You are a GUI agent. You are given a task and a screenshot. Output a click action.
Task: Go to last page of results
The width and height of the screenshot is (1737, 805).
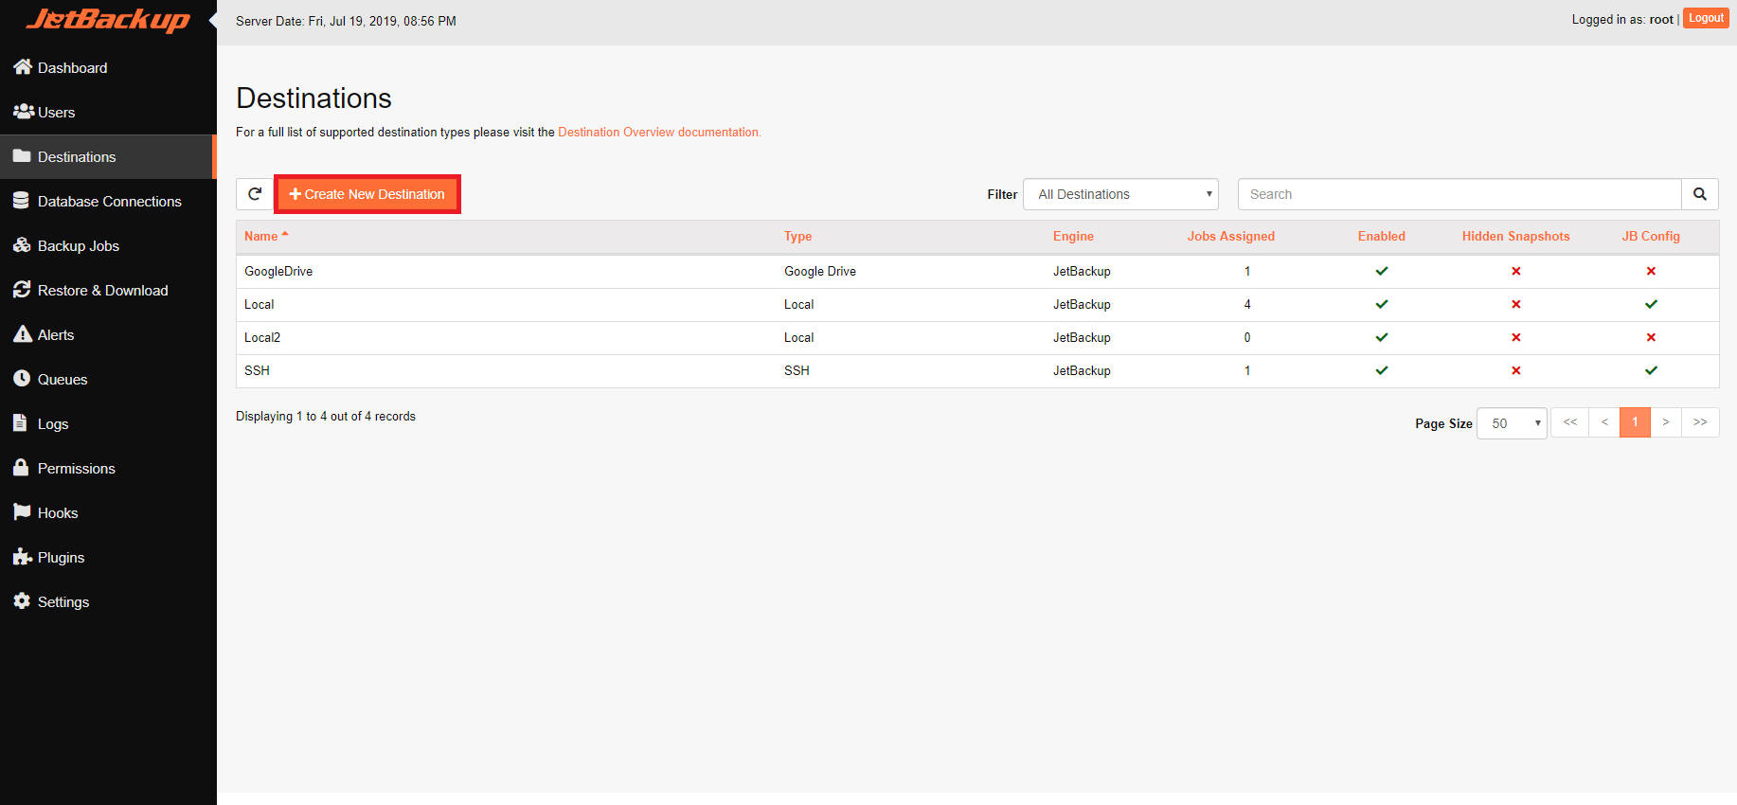[x=1700, y=422]
